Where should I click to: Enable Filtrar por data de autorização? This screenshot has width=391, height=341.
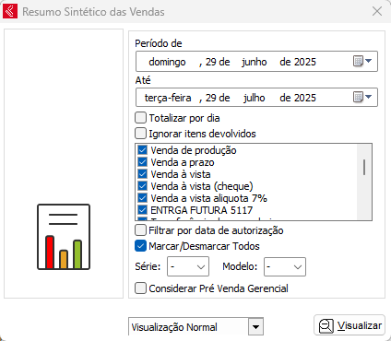click(x=140, y=230)
